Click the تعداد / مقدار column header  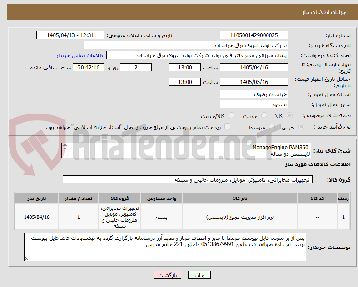pyautogui.click(x=78, y=198)
